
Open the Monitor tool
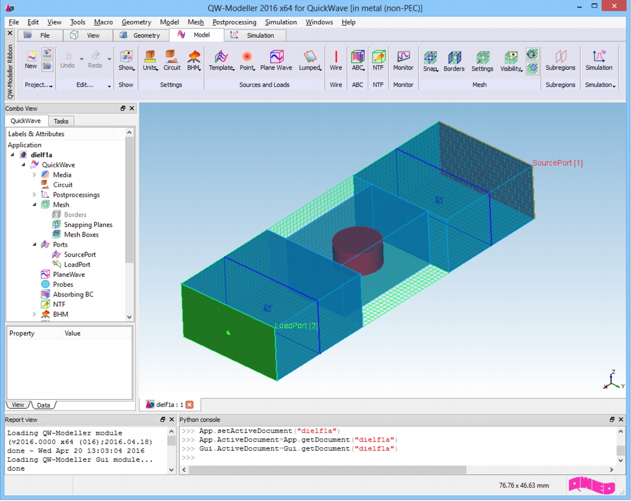(x=403, y=61)
